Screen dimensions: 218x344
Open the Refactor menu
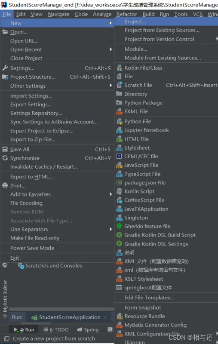[x=126, y=14]
